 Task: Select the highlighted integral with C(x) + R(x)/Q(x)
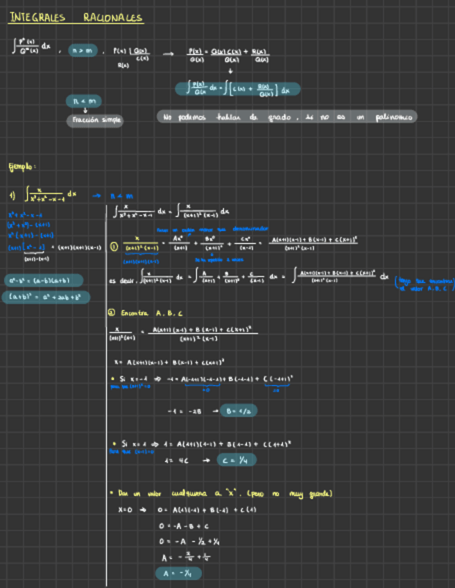coord(238,89)
